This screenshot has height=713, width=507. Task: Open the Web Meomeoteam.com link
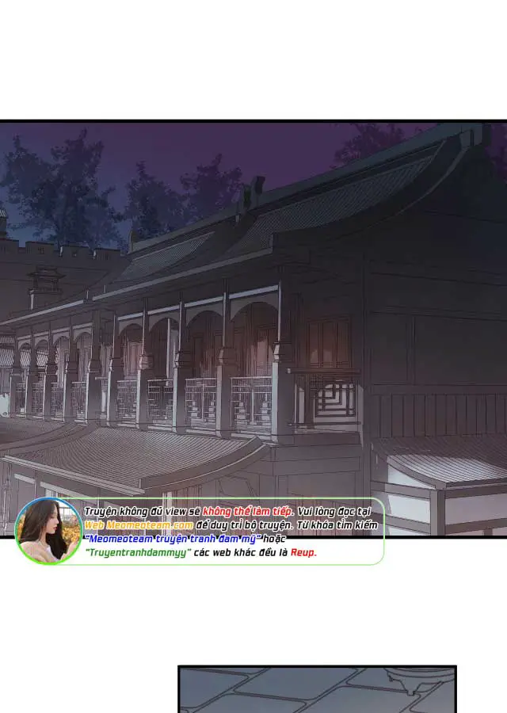click(139, 525)
